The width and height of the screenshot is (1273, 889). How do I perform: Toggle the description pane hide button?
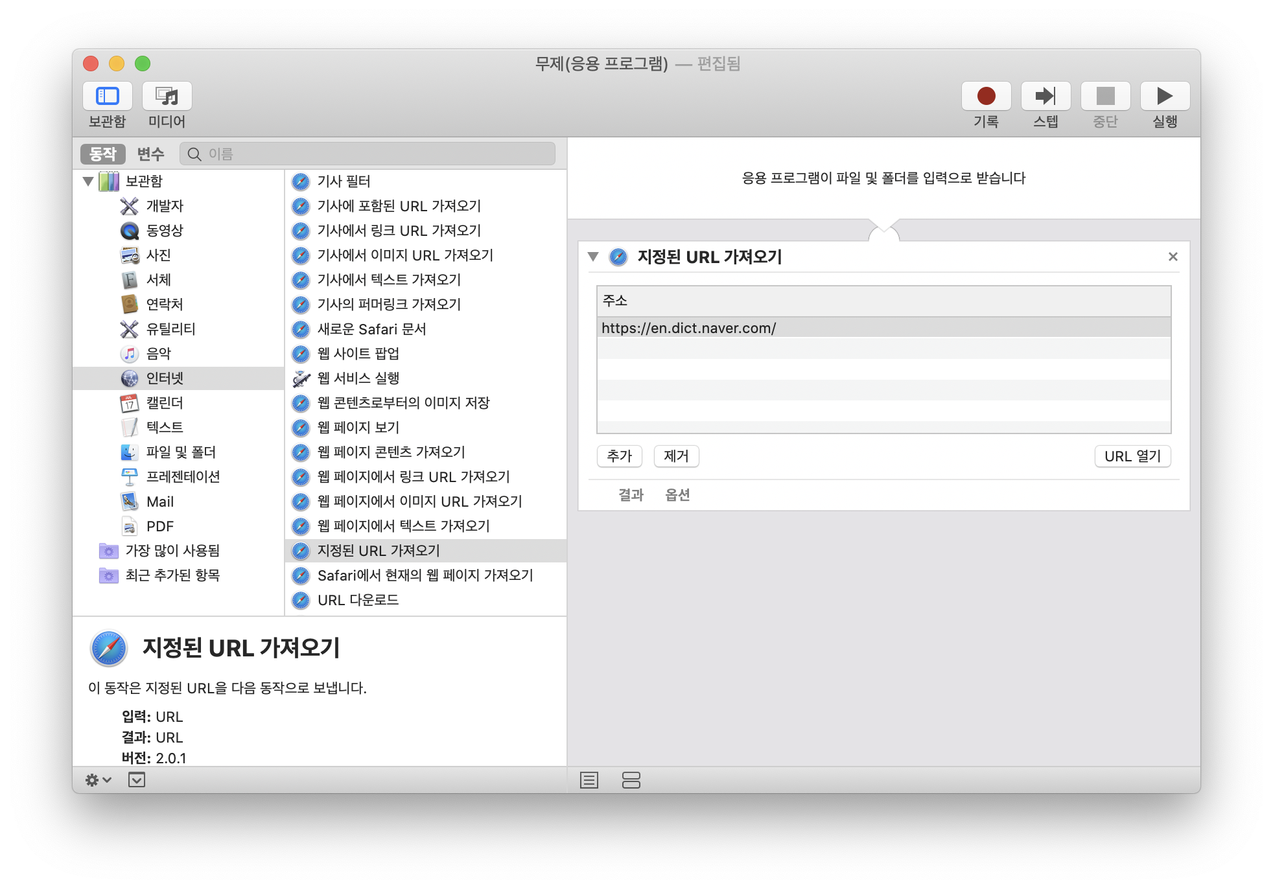click(137, 780)
